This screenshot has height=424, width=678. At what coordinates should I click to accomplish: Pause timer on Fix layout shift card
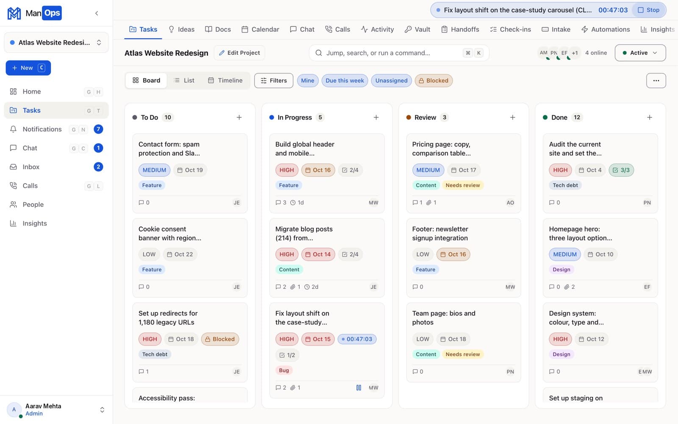click(x=358, y=388)
